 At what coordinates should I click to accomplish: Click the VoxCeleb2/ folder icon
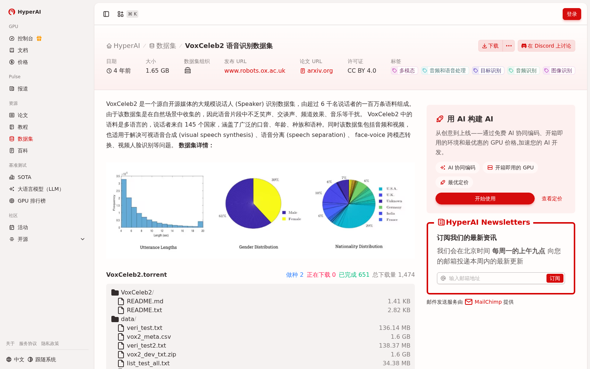coord(115,292)
